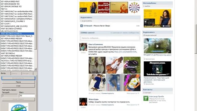Select line SET !ERRORIGNORE YES
Viewport: 197px width, 111px height.
17,4
